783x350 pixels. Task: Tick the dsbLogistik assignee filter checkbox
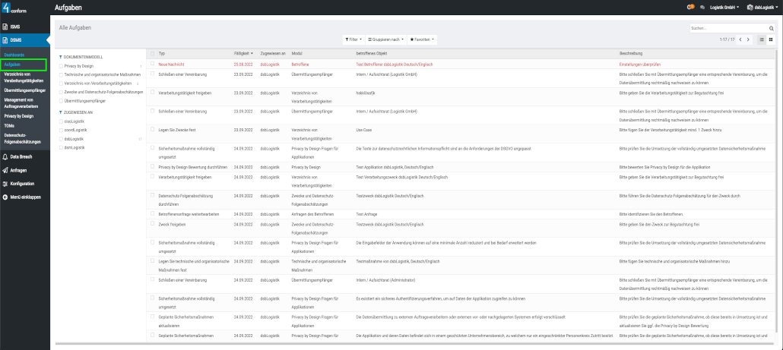(x=62, y=139)
